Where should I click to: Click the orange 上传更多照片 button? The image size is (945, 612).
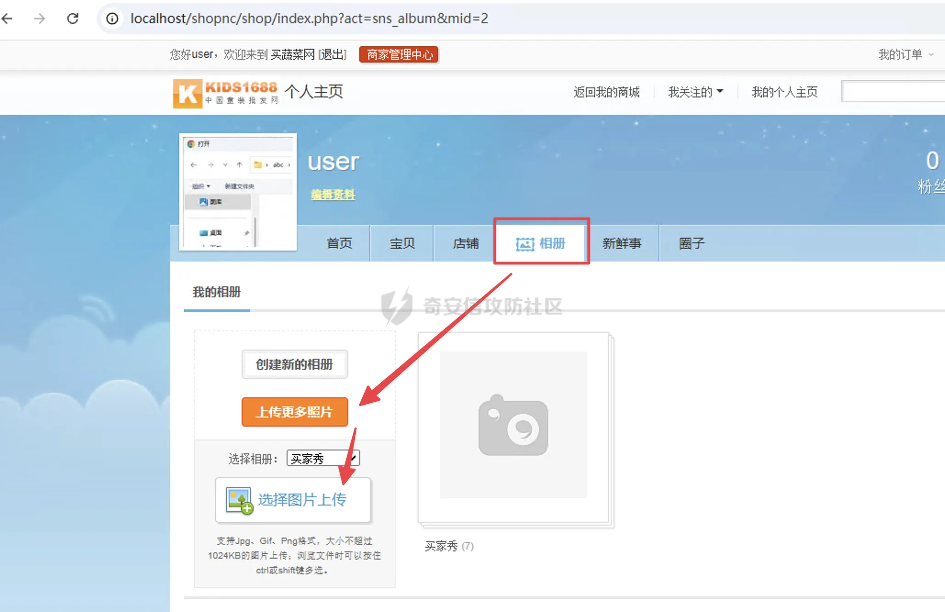(x=294, y=412)
